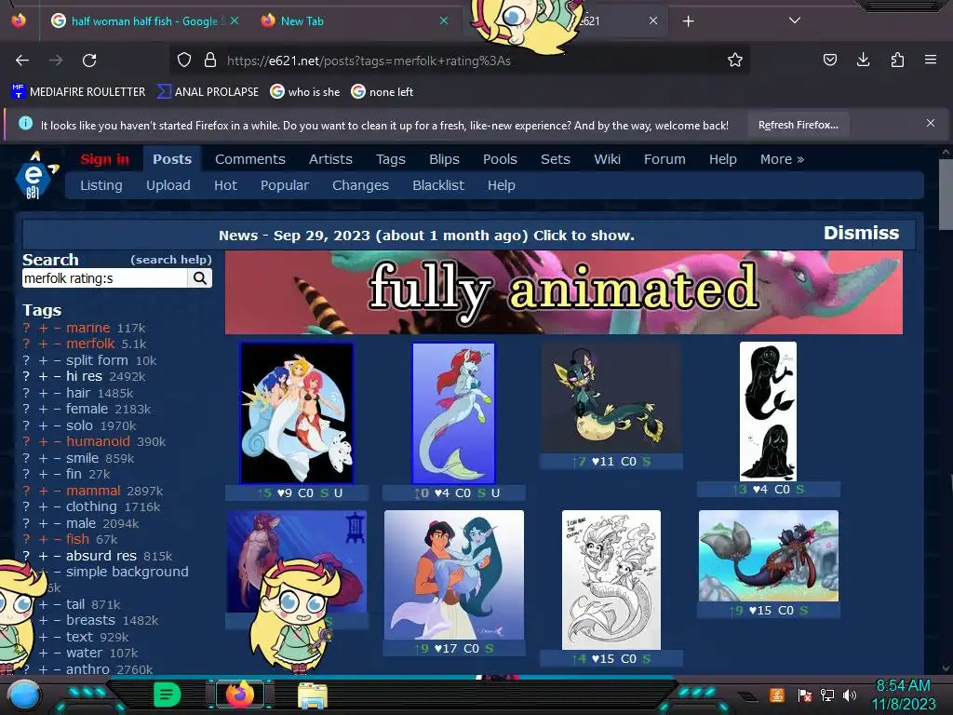Click the search help link
The width and height of the screenshot is (953, 715).
click(x=171, y=260)
